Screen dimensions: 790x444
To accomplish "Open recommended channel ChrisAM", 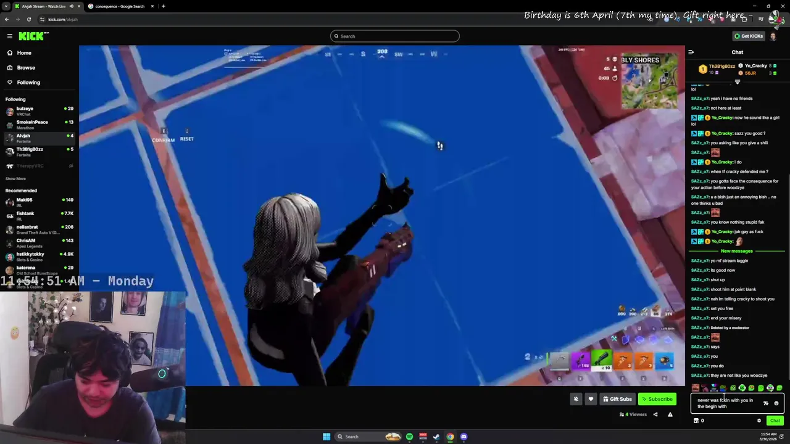I will click(x=39, y=243).
